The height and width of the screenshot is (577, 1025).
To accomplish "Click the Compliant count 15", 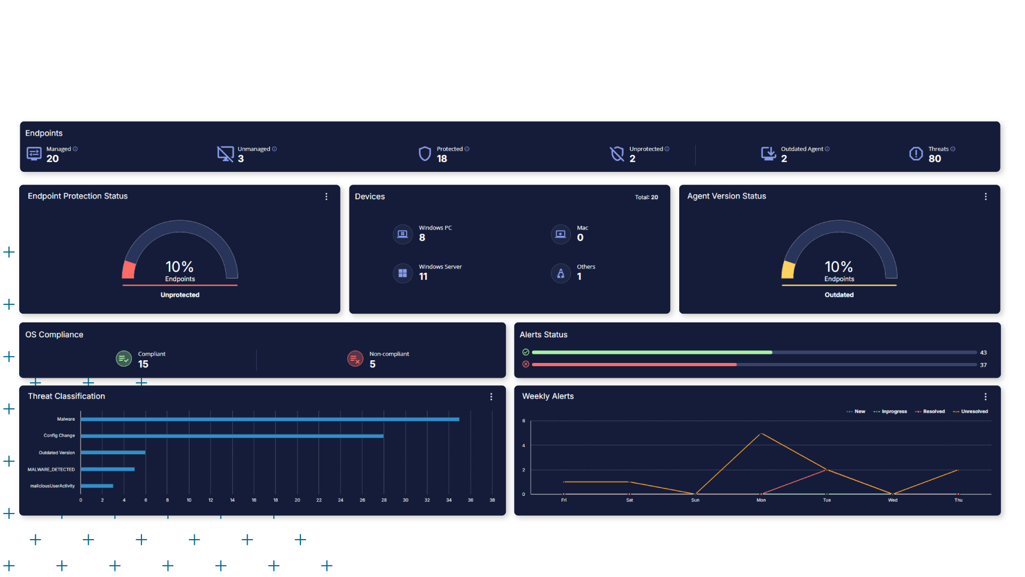I will [x=143, y=364].
